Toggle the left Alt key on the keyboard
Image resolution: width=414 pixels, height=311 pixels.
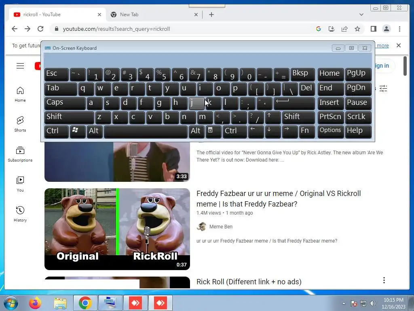(95, 132)
